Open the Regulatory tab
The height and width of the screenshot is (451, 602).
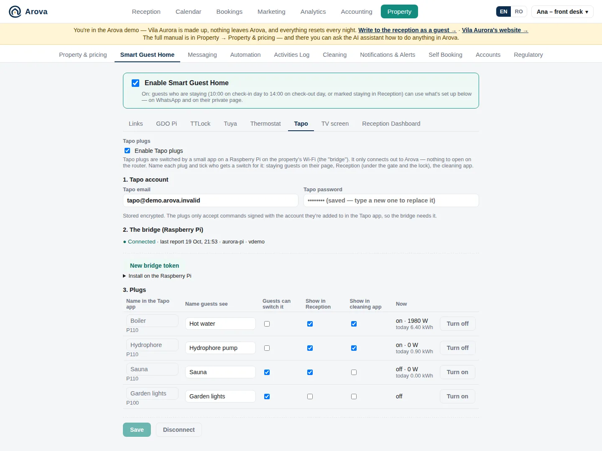click(528, 55)
